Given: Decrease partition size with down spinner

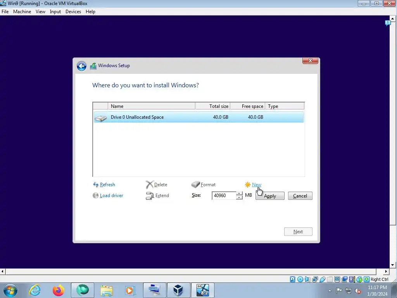Looking at the screenshot, I should tap(239, 198).
